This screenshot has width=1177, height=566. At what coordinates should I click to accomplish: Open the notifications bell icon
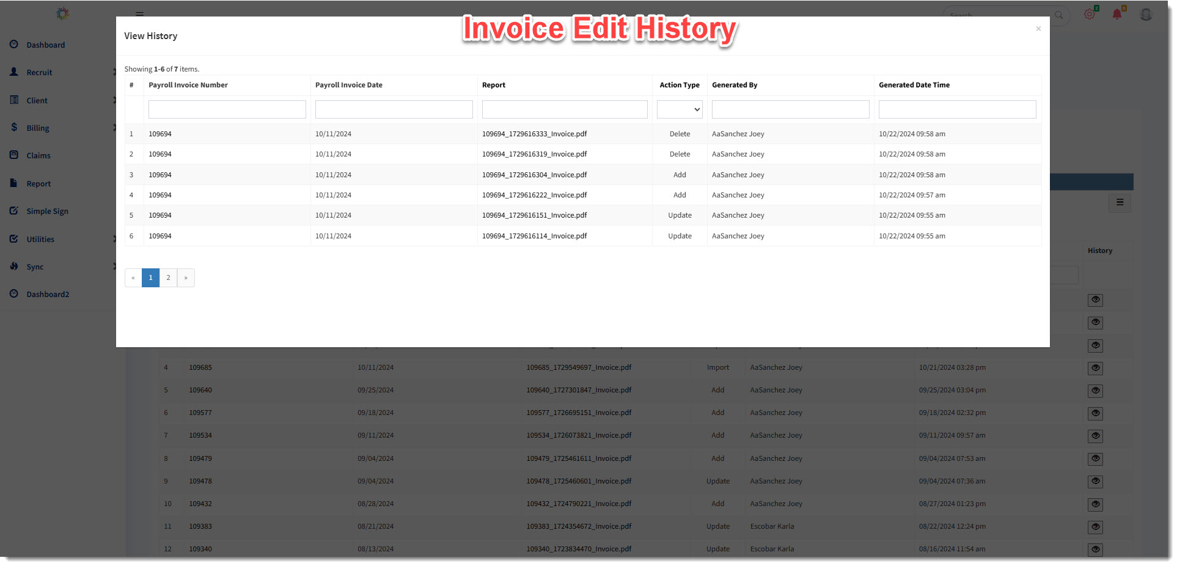(x=1117, y=14)
